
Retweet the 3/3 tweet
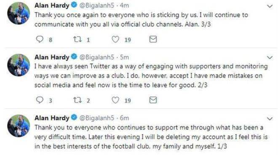[x=78, y=39]
